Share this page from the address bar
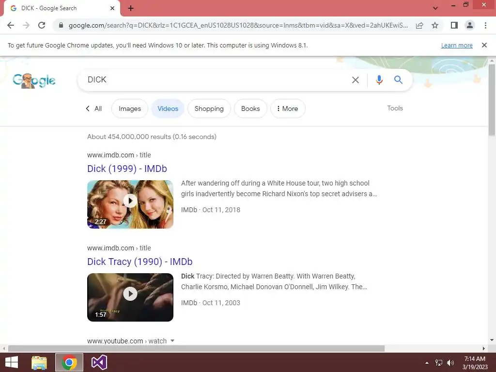This screenshot has height=372, width=496. tap(419, 25)
